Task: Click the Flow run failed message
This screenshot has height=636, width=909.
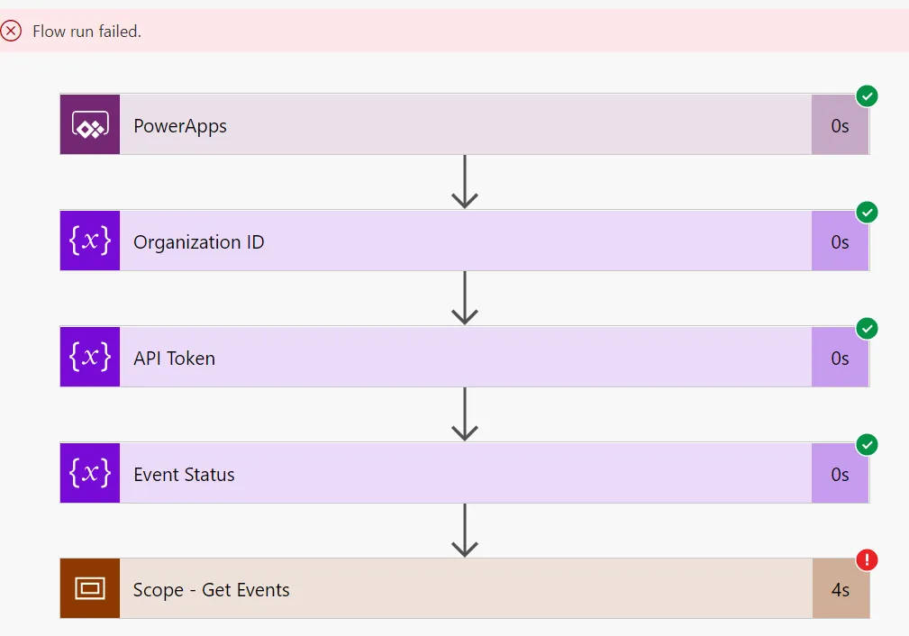Action: (x=86, y=32)
